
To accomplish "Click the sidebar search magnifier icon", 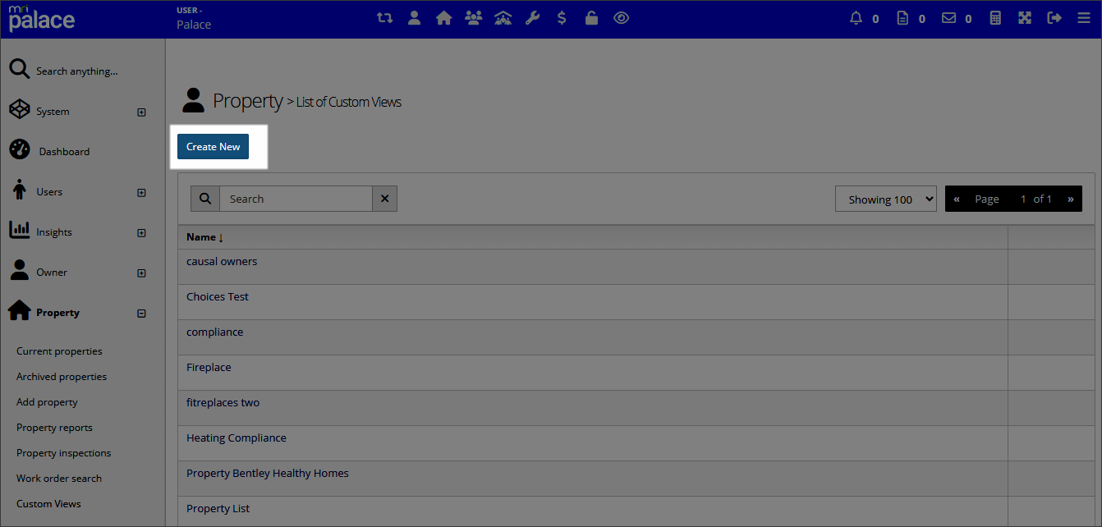I will pos(20,69).
